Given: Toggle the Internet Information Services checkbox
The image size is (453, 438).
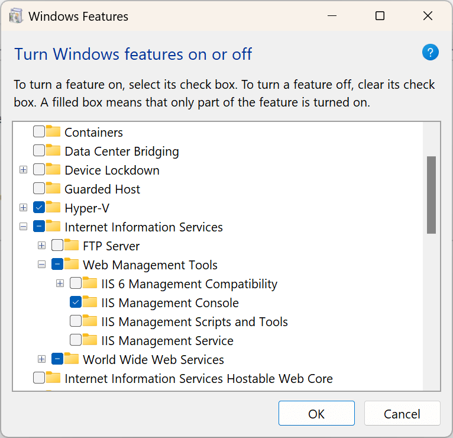Looking at the screenshot, I should (x=39, y=226).
